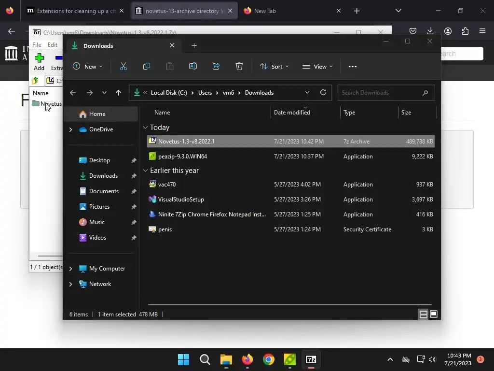The width and height of the screenshot is (494, 371).
Task: Open the Sort dropdown menu
Action: (274, 67)
